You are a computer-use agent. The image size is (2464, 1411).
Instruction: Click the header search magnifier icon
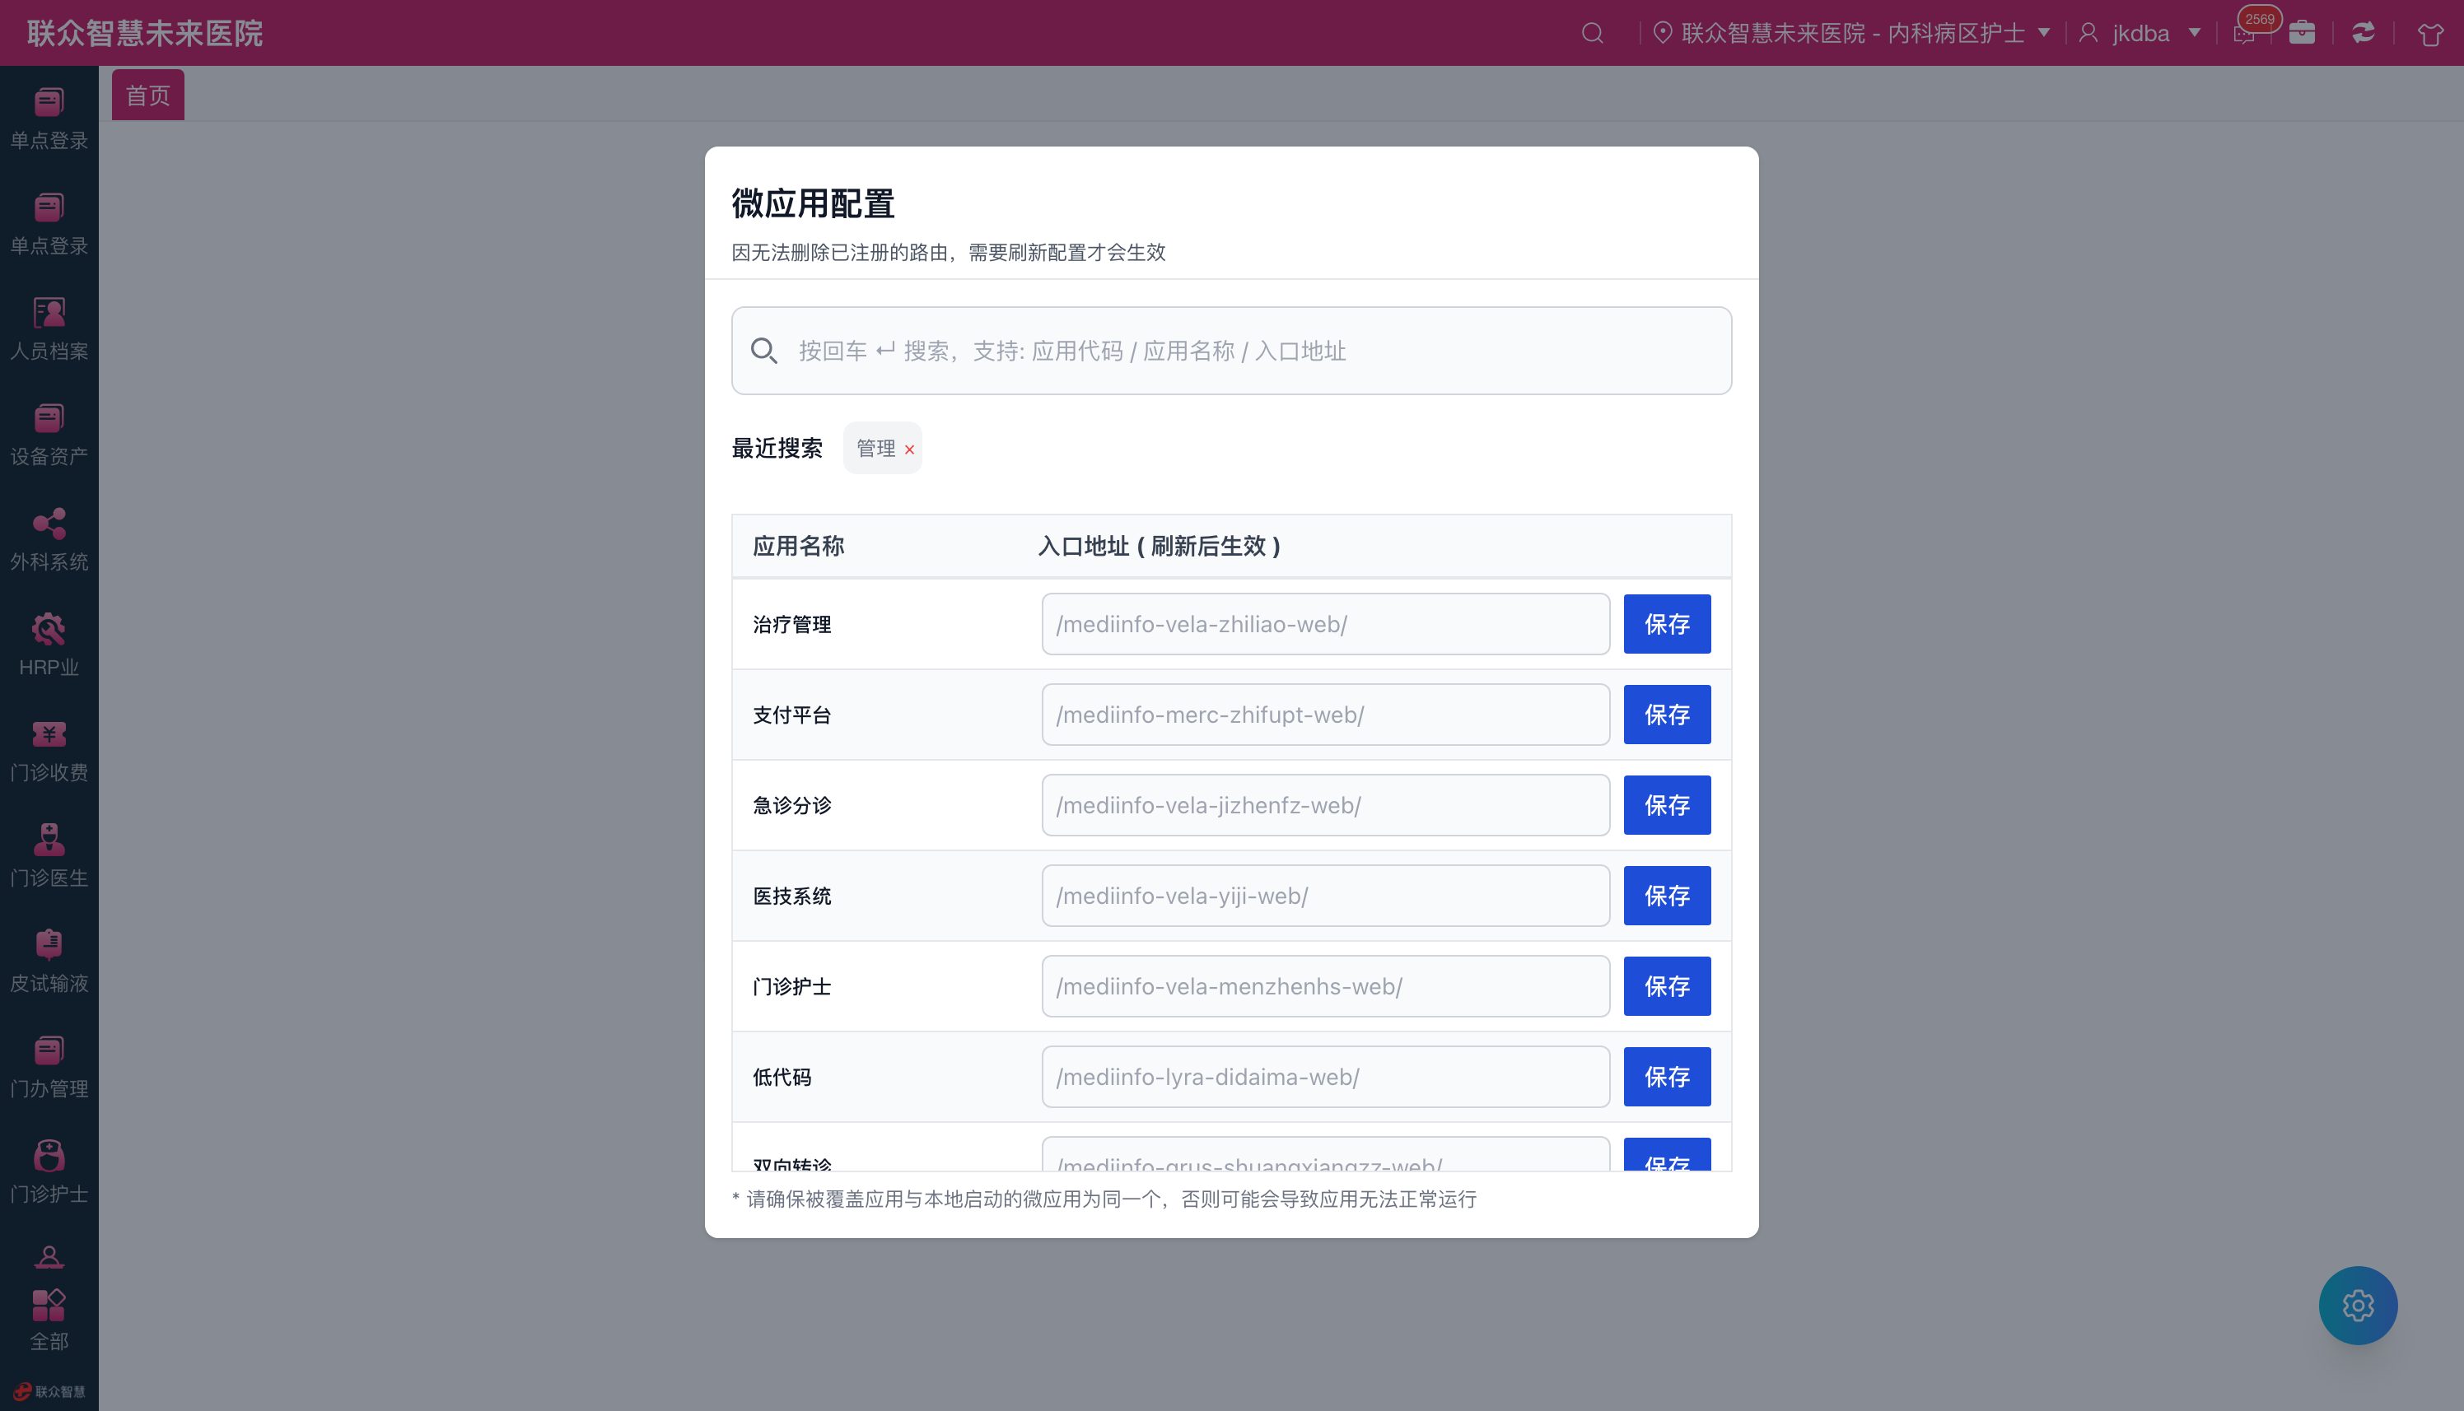1592,33
